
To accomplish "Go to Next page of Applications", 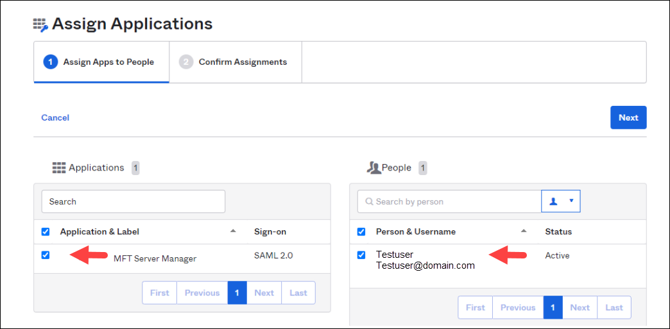I will click(x=264, y=292).
